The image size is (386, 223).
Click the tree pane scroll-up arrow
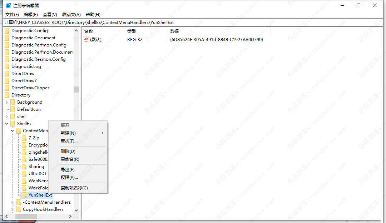tap(76, 31)
